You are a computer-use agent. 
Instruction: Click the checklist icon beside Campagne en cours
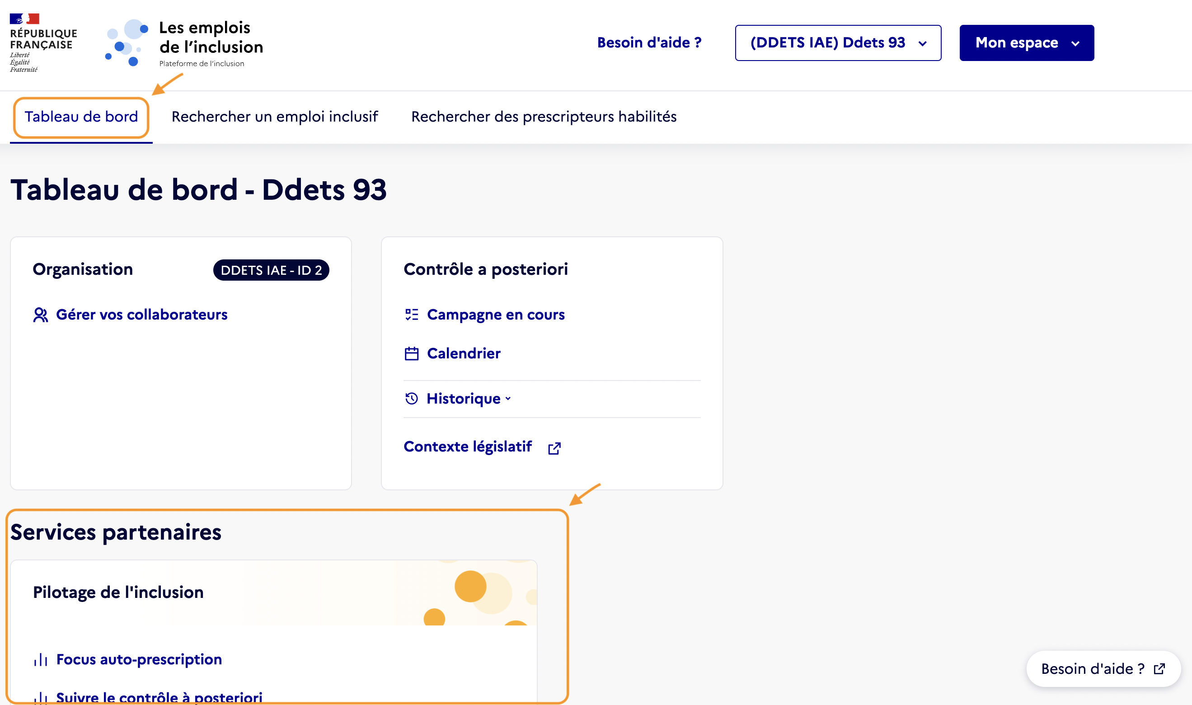point(411,315)
